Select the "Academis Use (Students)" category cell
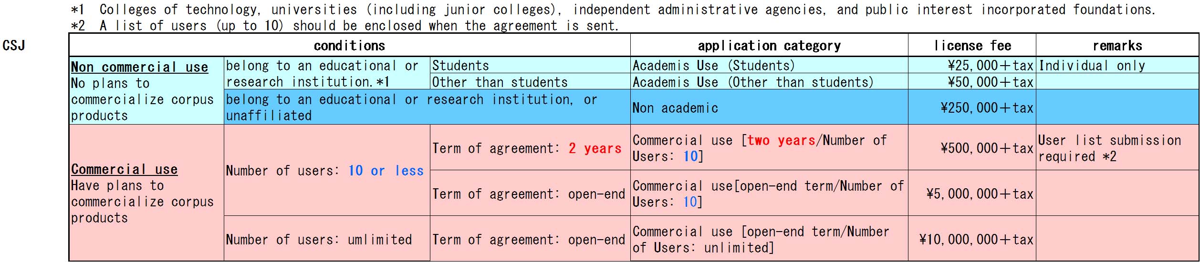The width and height of the screenshot is (1200, 262). tap(713, 66)
